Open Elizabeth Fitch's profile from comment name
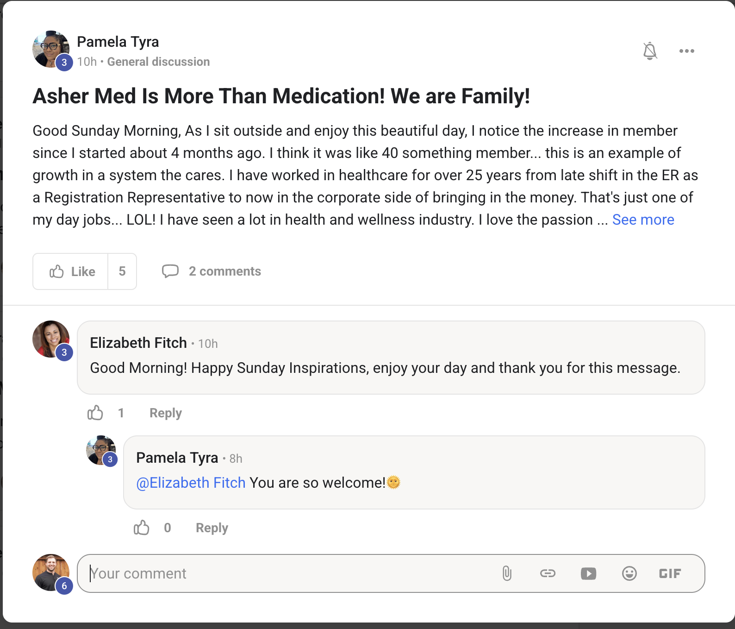 pos(138,343)
